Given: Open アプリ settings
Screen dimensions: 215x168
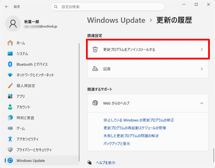Looking at the screenshot, I should click(x=42, y=96).
